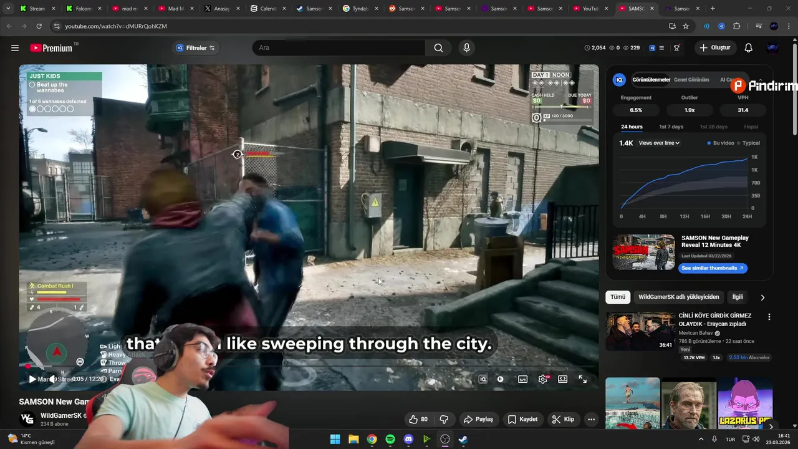This screenshot has height=449, width=798.
Task: Open the Shorts shelf next arrow
Action: pos(771,427)
